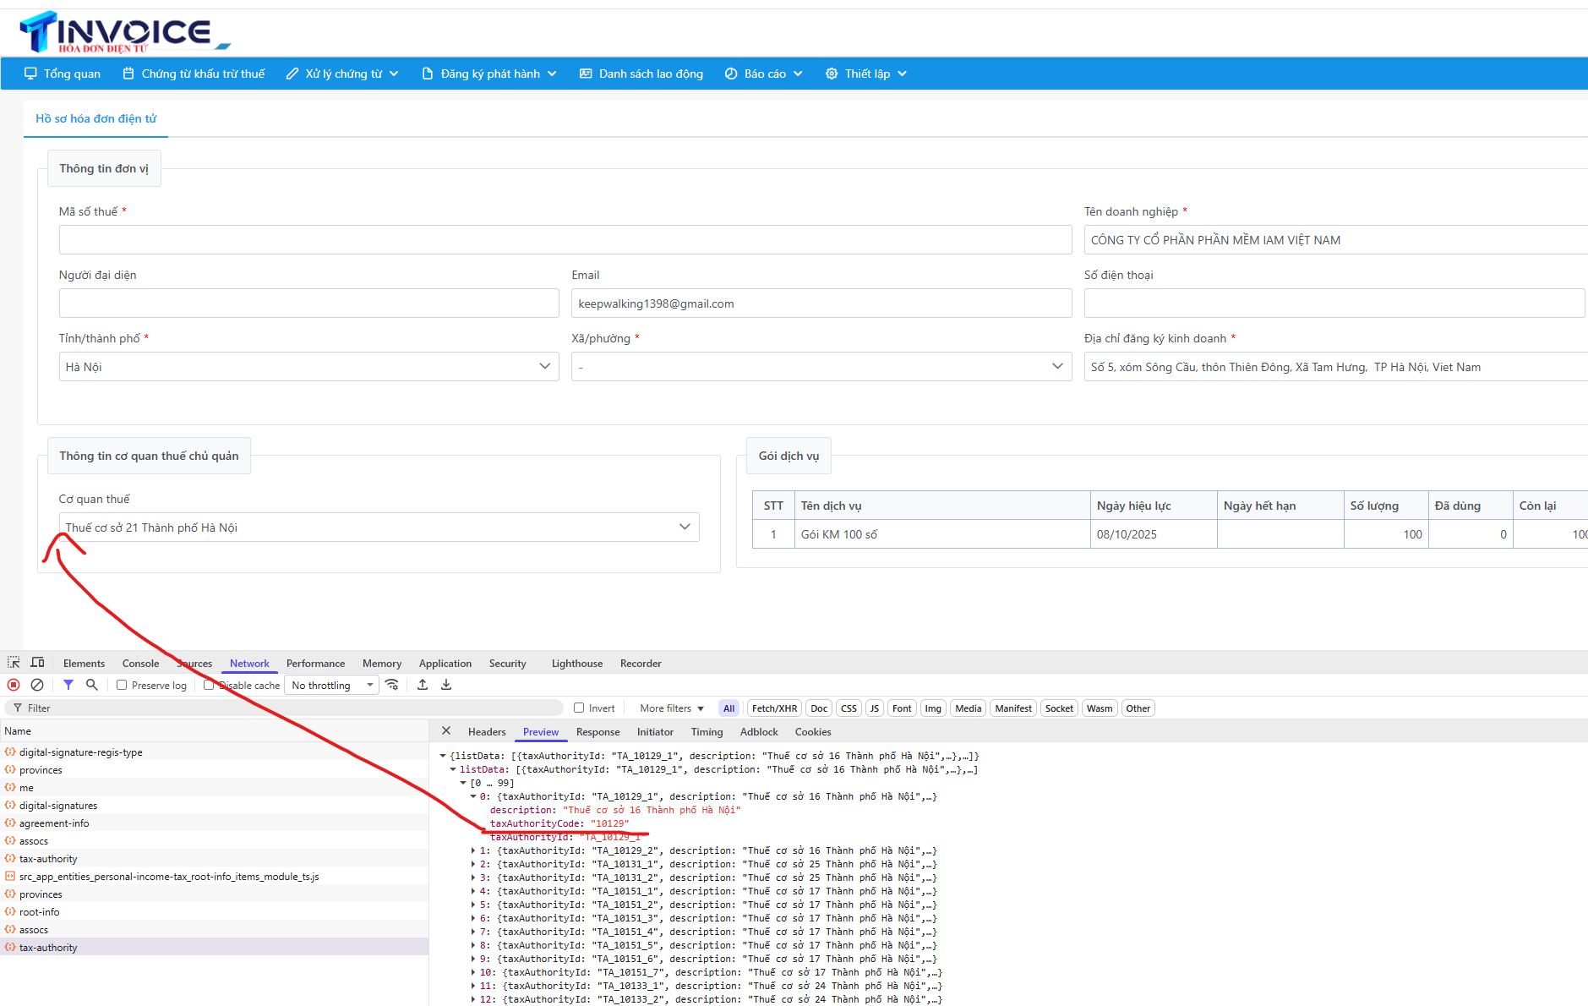Expand array item 5 TA_10151_2
Screen dimensions: 1588x1006
[x=473, y=905]
